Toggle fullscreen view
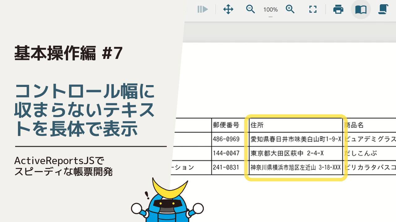Screen dimensions: 396x222 (313, 10)
